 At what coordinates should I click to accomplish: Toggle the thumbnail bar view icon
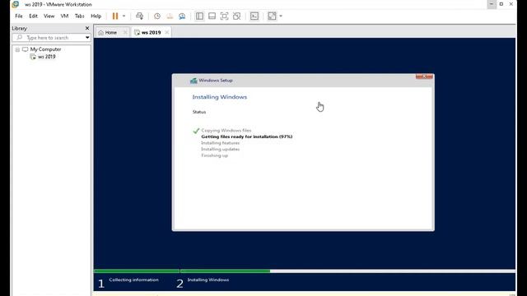click(212, 16)
